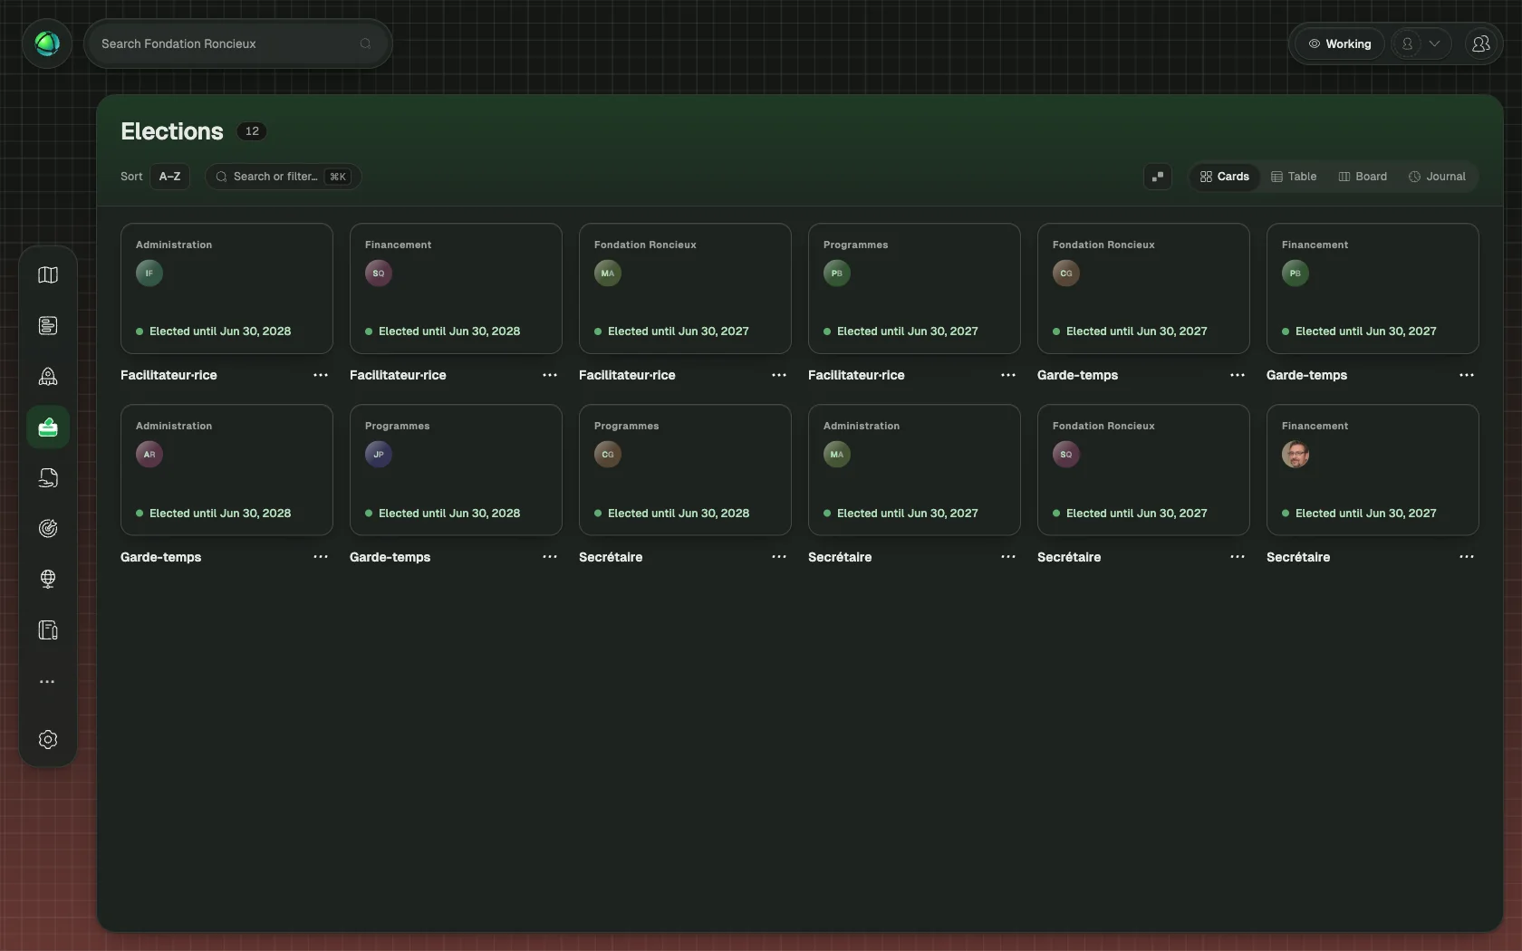Click the green globe app logo
The width and height of the screenshot is (1522, 951).
pos(47,43)
